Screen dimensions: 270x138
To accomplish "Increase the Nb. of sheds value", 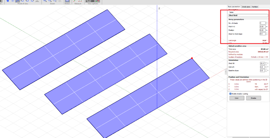I will click(x=266, y=22).
